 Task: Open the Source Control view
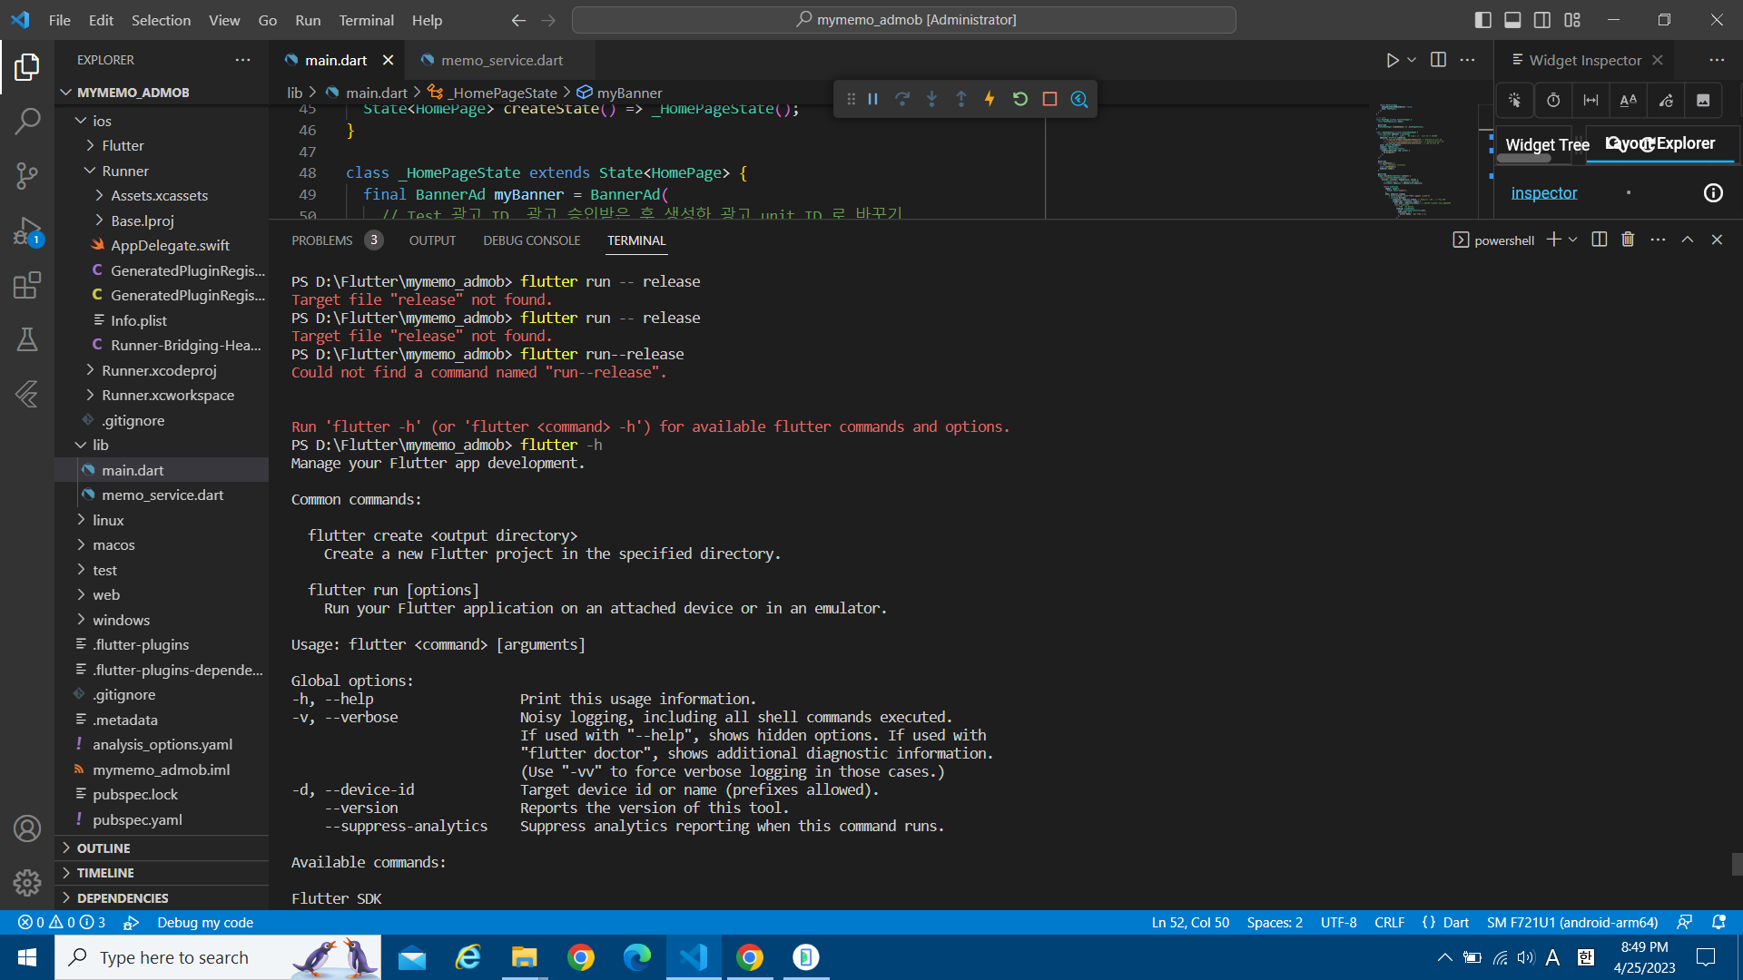27,176
